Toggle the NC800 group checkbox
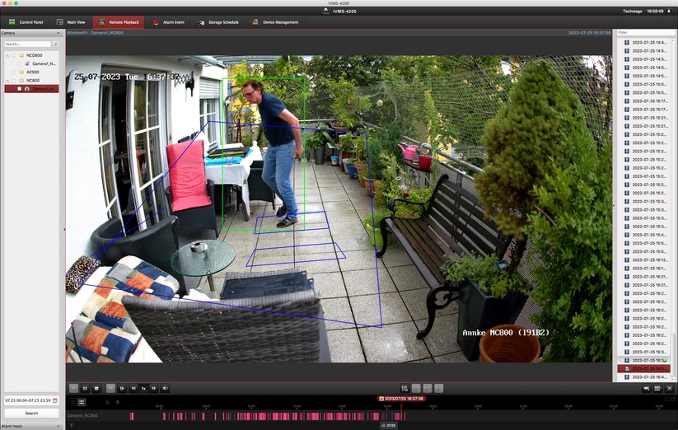This screenshot has height=430, width=678. (13, 81)
